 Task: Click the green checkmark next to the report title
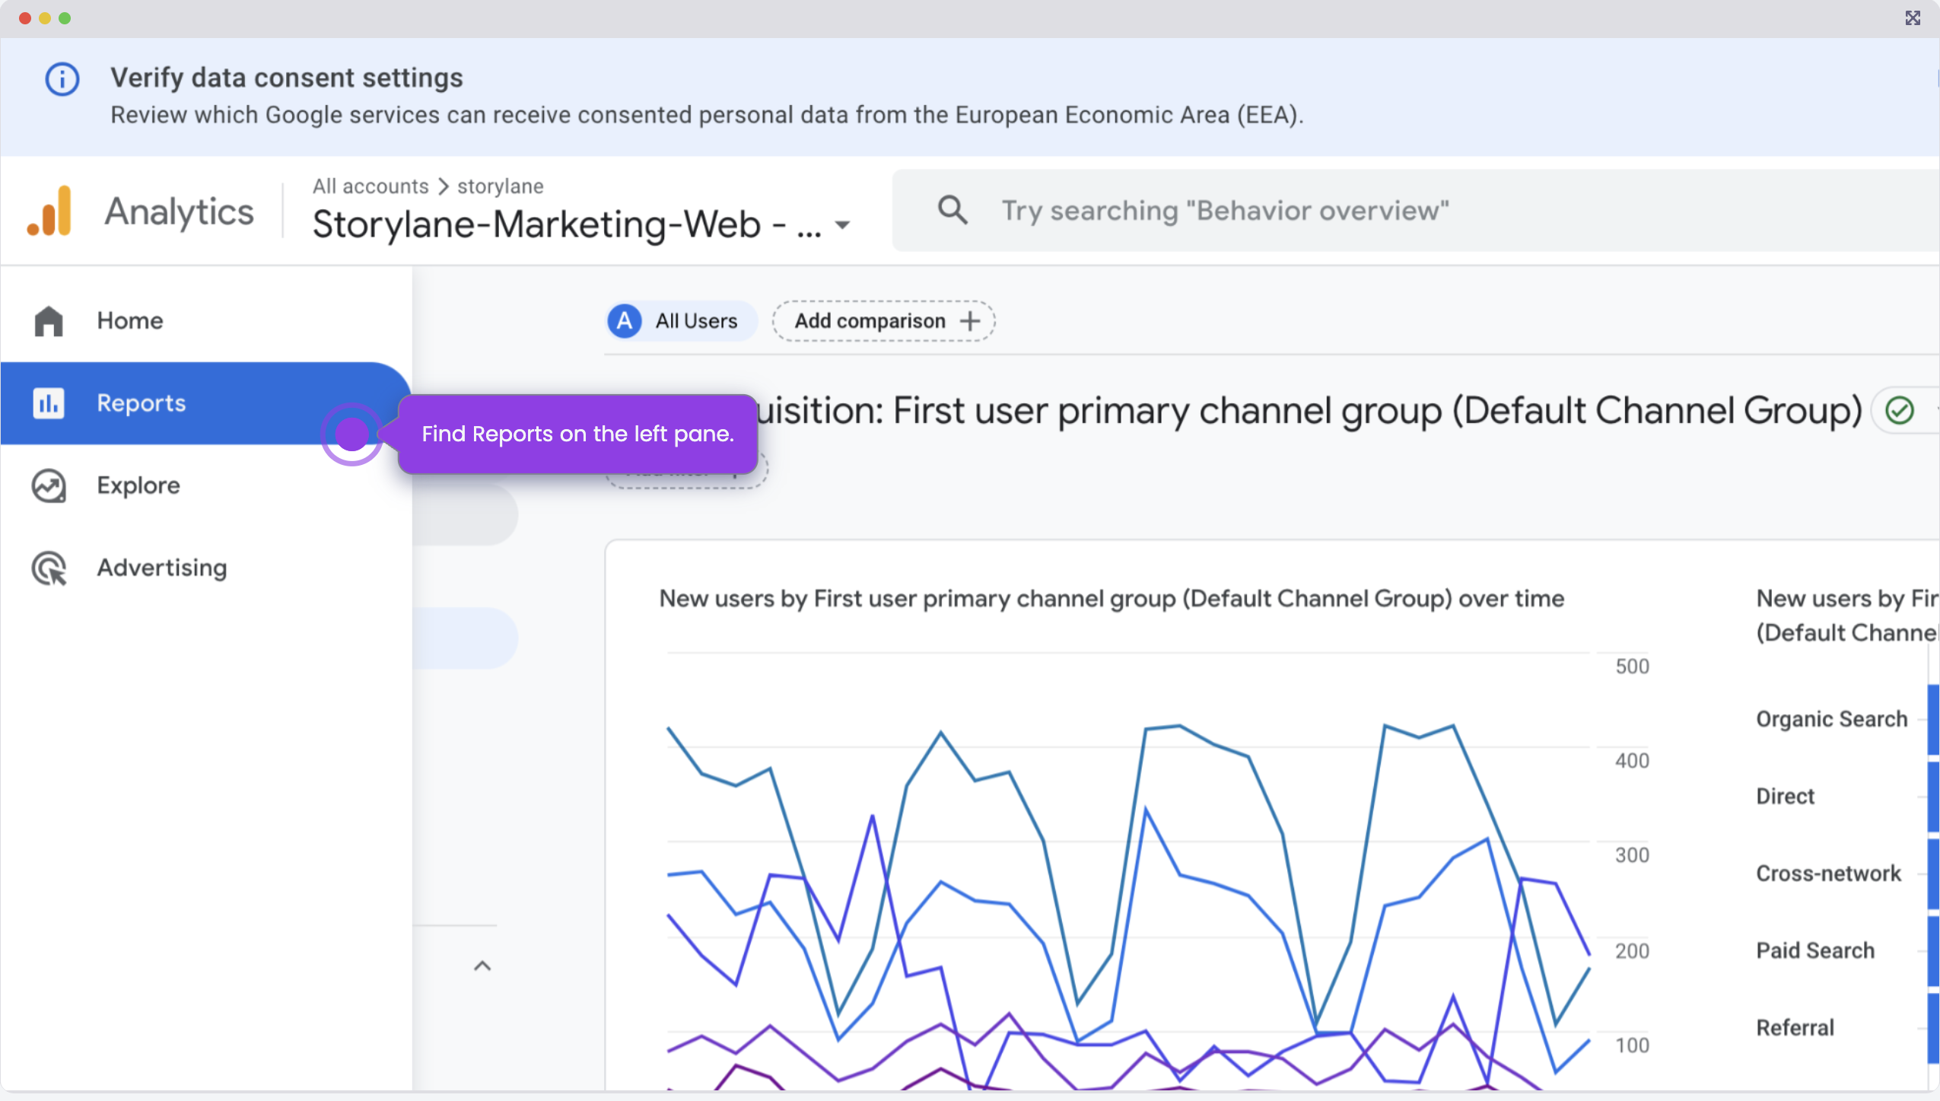pos(1900,410)
